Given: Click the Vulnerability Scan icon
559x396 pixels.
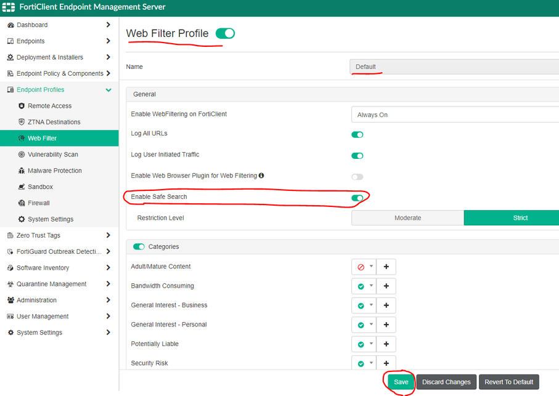Looking at the screenshot, I should [x=22, y=155].
